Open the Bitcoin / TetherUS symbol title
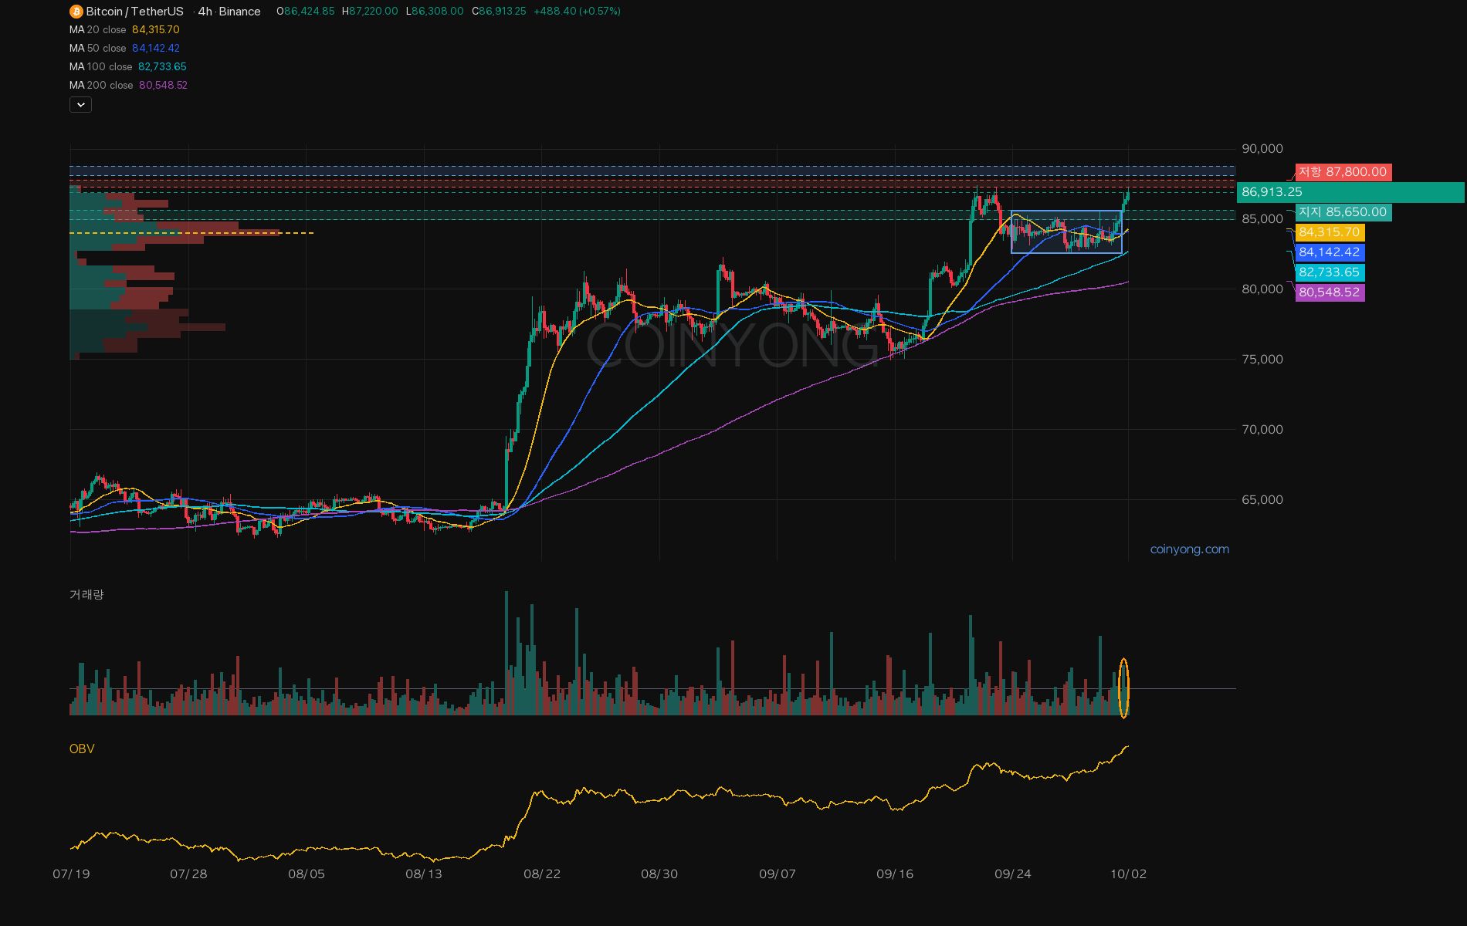Image resolution: width=1467 pixels, height=926 pixels. pos(134,12)
